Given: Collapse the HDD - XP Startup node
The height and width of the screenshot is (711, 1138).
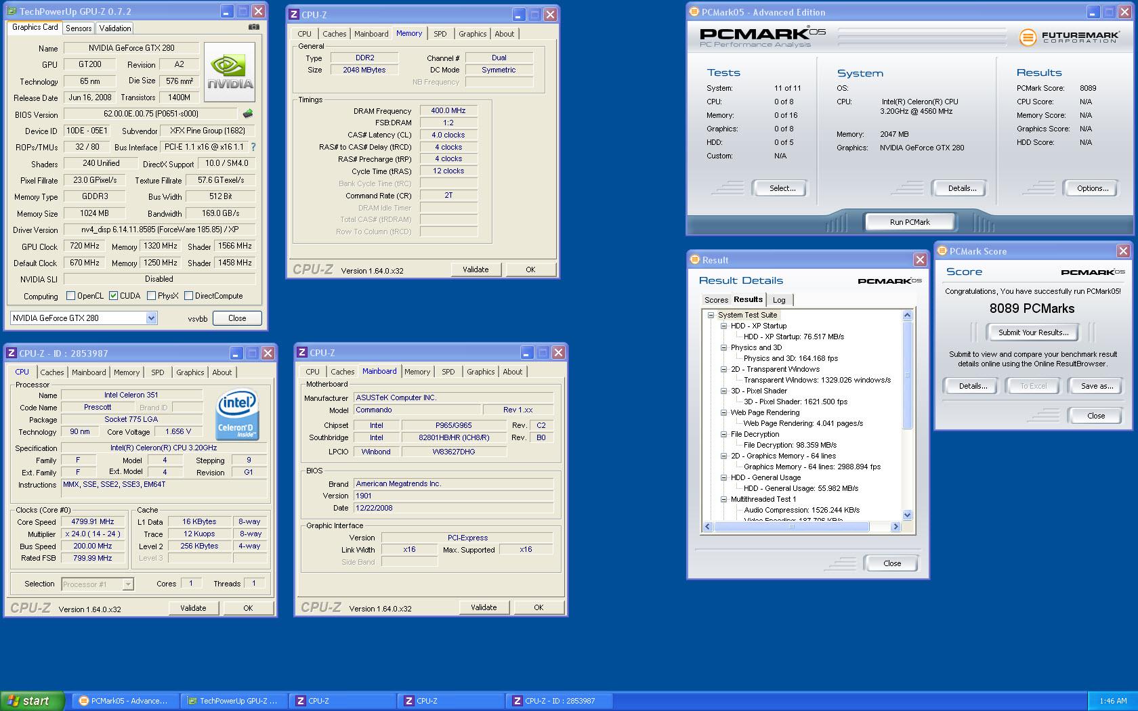Looking at the screenshot, I should [x=723, y=326].
